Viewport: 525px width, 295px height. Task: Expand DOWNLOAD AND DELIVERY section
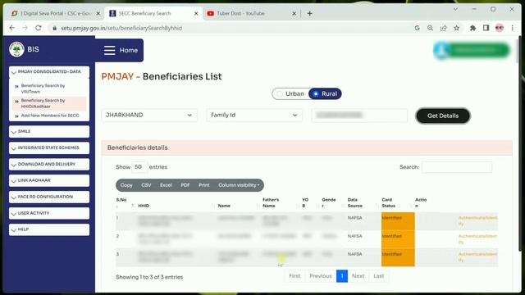coord(49,164)
